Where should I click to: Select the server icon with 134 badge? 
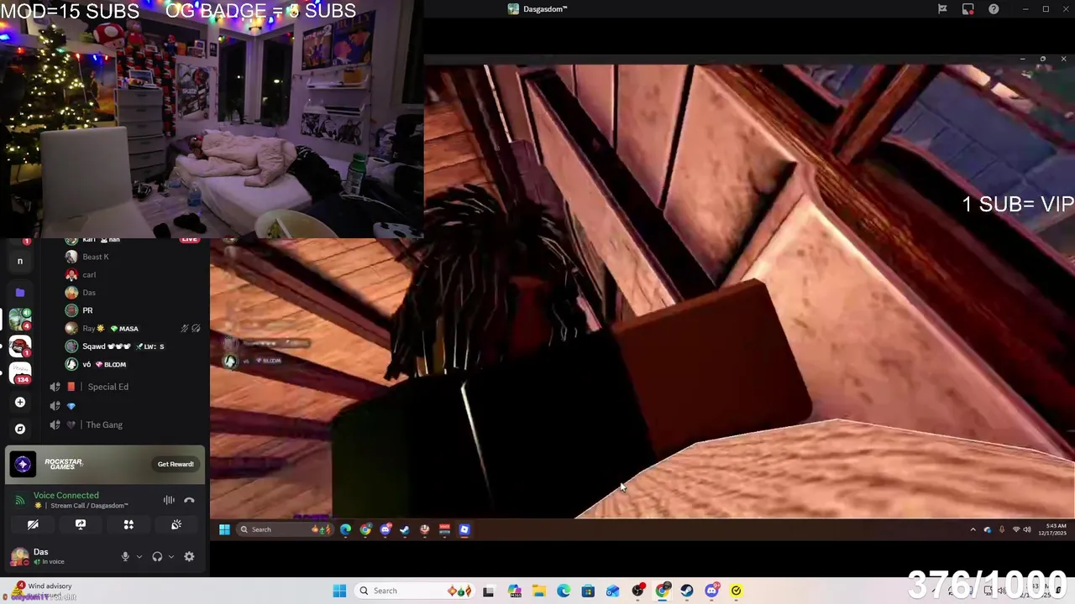coord(20,373)
